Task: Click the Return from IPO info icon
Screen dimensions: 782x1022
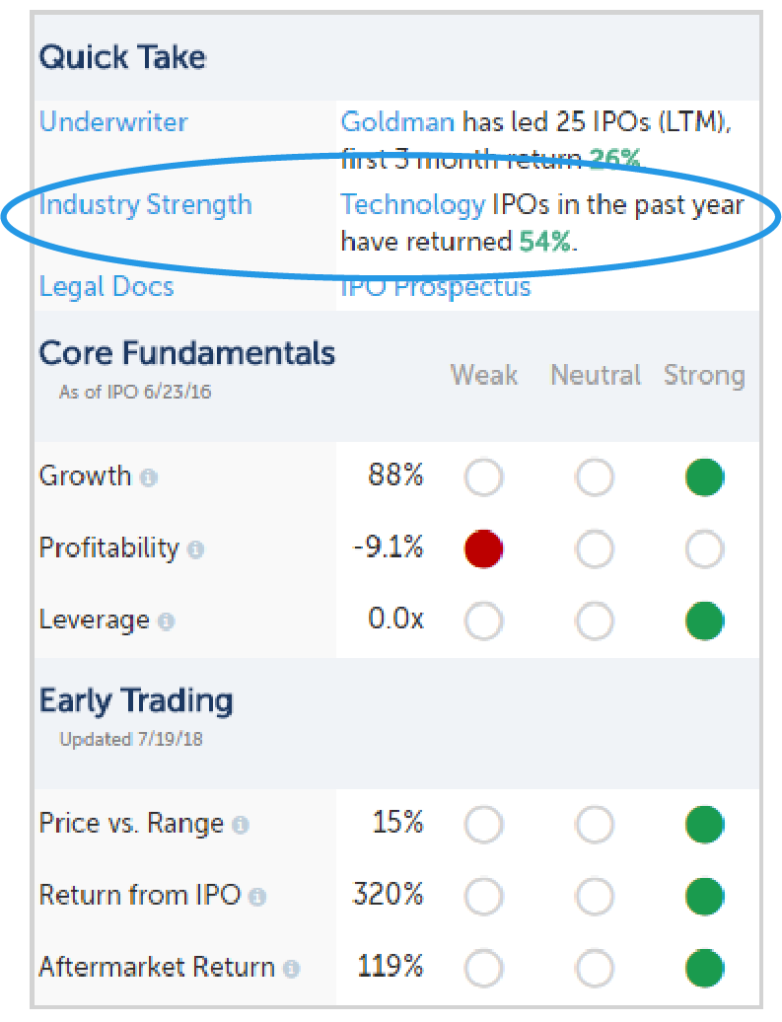Action: (x=257, y=897)
